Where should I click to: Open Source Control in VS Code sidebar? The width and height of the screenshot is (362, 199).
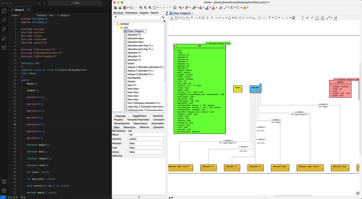click(x=4, y=29)
